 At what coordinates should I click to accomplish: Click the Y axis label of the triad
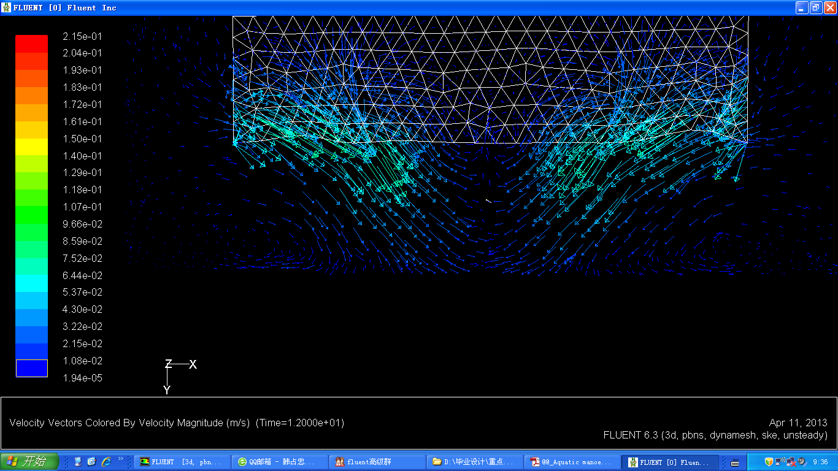167,390
